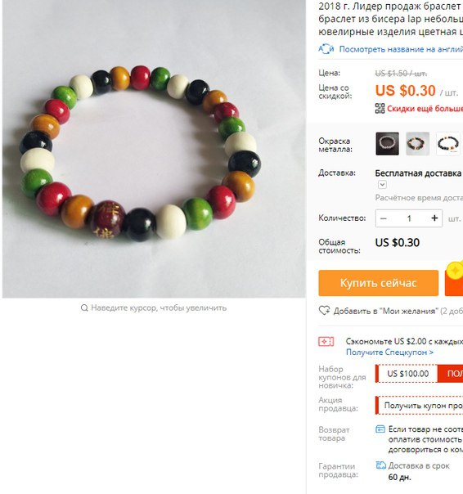463x494 pixels.
Task: Click the red coupon ticket icon
Action: 326,342
